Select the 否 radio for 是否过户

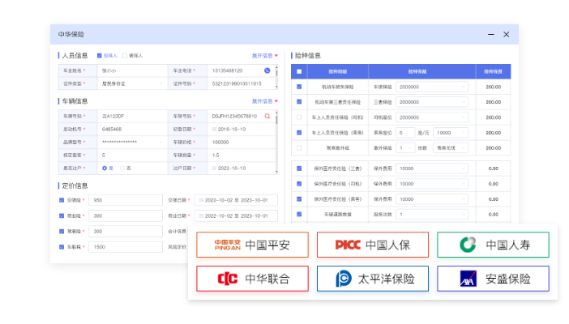[122, 168]
